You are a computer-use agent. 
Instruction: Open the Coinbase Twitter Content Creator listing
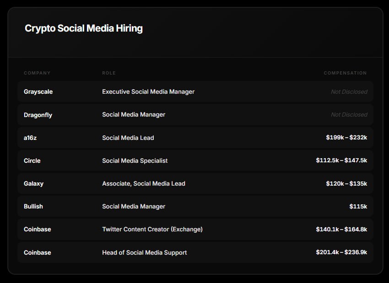pos(194,229)
